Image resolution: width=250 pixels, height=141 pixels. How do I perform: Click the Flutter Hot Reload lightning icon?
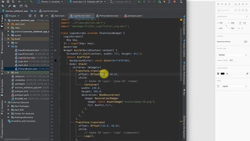pos(164,2)
